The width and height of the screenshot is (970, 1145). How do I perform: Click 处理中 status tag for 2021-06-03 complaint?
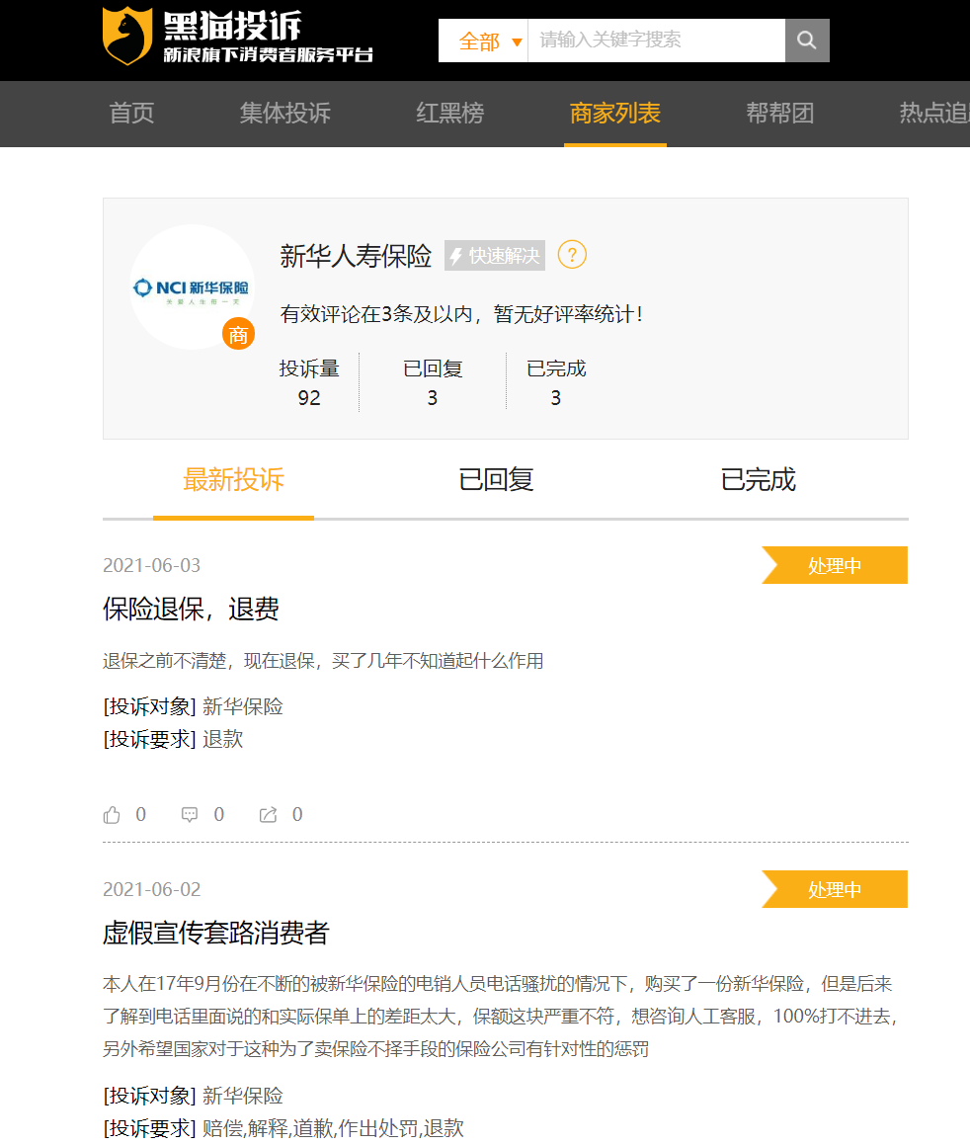pos(835,565)
